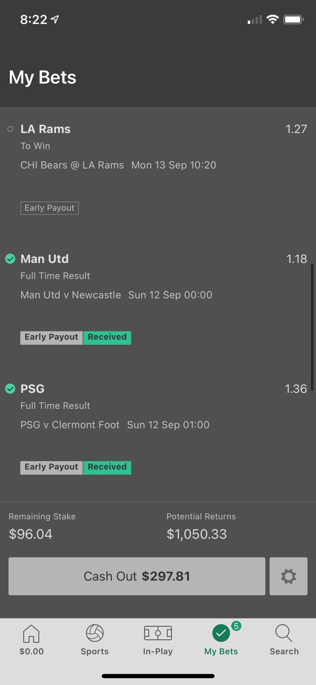Tap the Wi-Fi status icon
Screen dimensions: 316x685
point(272,19)
